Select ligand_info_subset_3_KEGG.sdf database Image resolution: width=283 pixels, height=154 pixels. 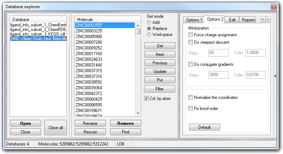point(38,34)
